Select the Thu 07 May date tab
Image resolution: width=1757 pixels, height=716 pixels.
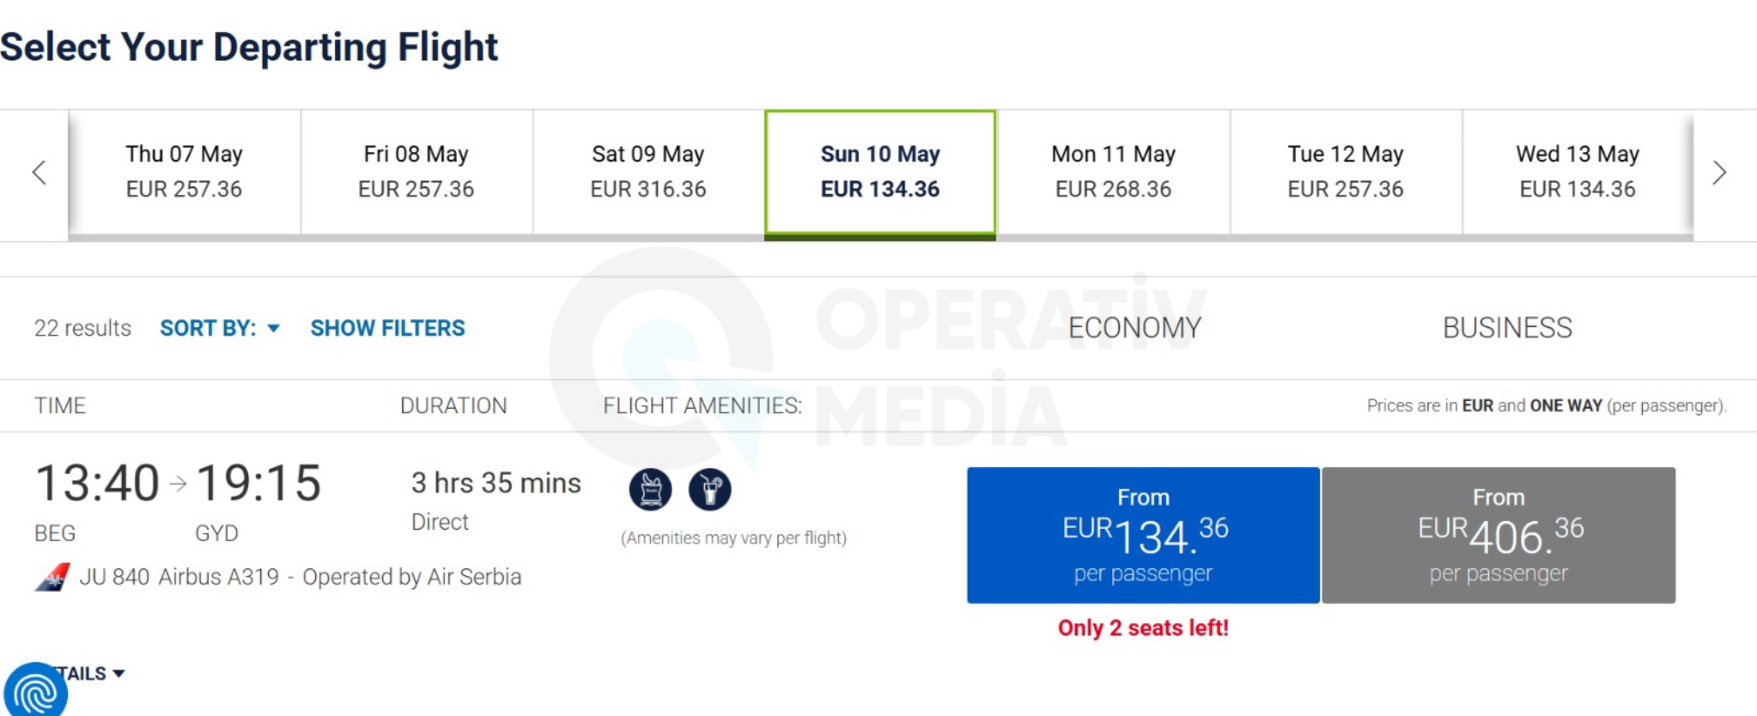[x=184, y=172]
